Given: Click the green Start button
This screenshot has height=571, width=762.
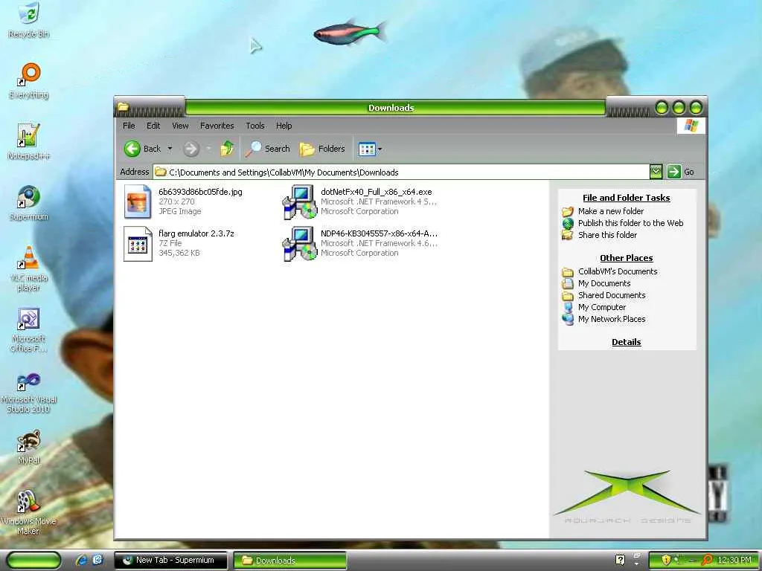Looking at the screenshot, I should (x=33, y=561).
